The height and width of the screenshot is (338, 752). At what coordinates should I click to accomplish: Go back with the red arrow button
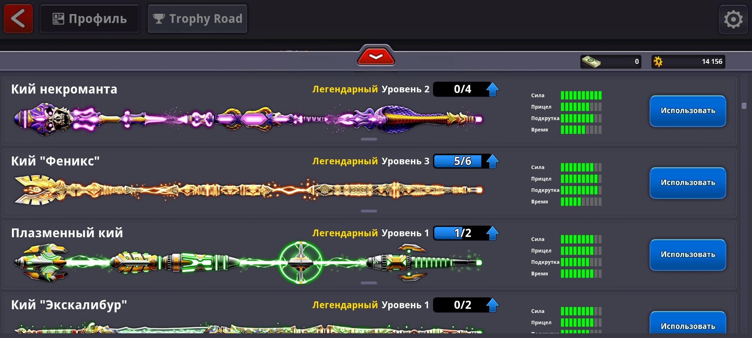[x=18, y=19]
